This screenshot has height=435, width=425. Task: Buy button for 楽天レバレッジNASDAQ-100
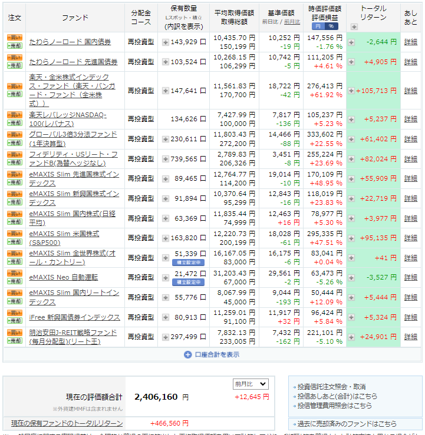[x=15, y=115]
